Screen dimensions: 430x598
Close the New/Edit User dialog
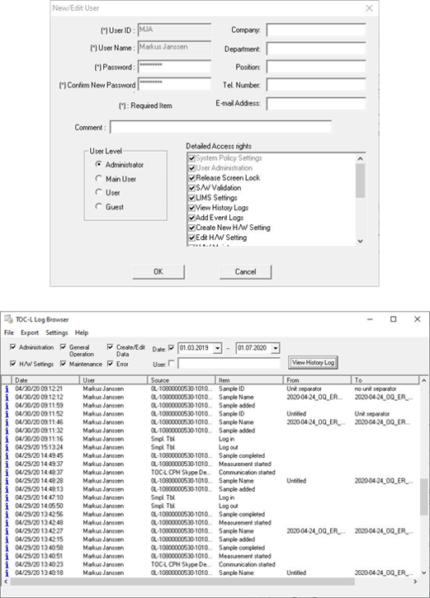pyautogui.click(x=369, y=8)
